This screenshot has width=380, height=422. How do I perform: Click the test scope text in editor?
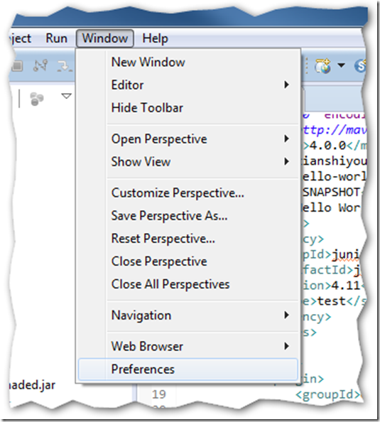[332, 301]
